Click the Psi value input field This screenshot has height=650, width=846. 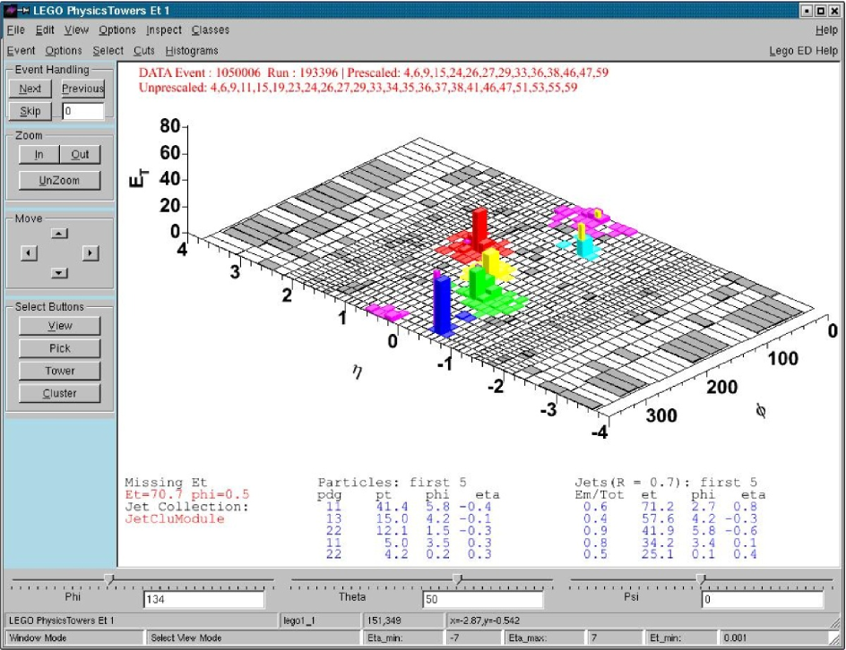(762, 600)
